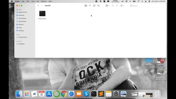176x99 pixels.
Task: Open Control Center in menu bar
Action: pyautogui.click(x=146, y=1)
